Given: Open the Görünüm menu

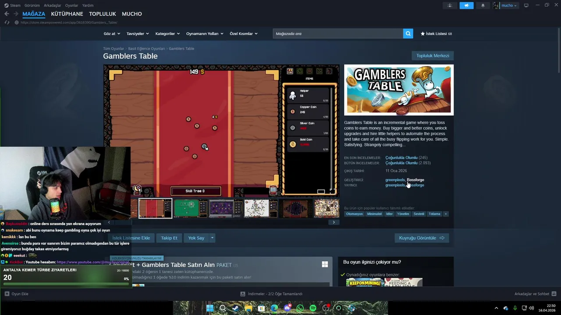Looking at the screenshot, I should [x=32, y=5].
